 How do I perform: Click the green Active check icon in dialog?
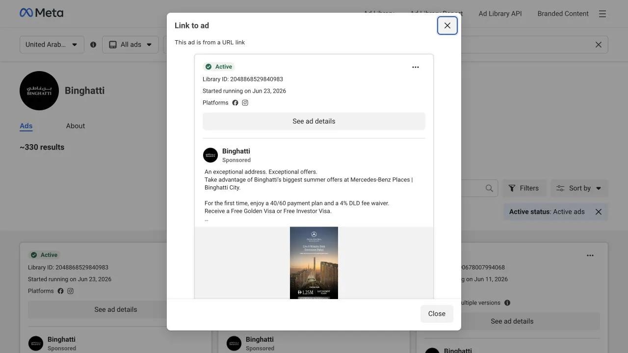tap(209, 67)
